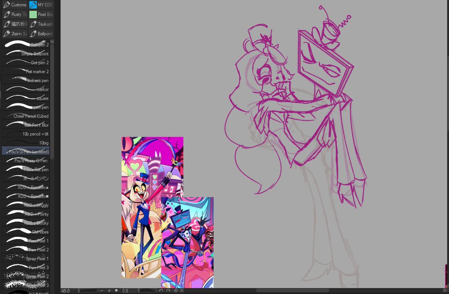Click the TV-head character reference image

tap(187, 243)
